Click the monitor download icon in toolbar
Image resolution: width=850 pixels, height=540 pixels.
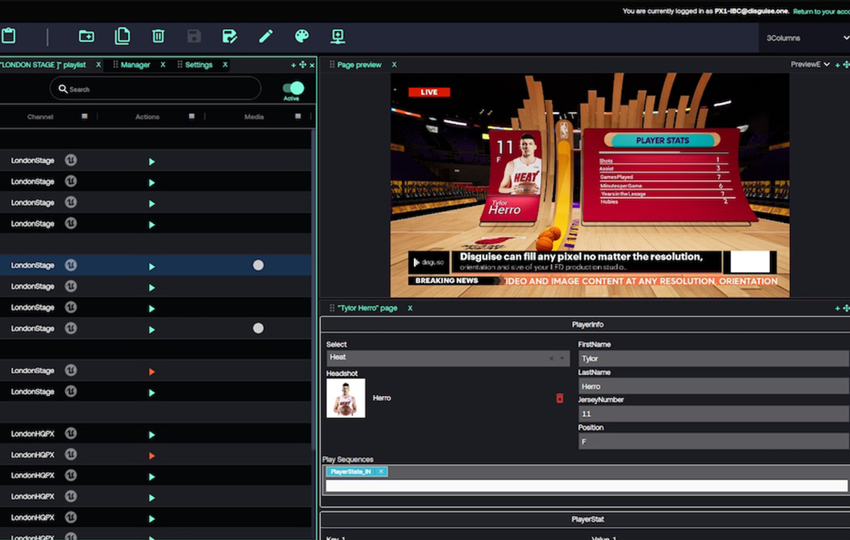click(x=338, y=36)
